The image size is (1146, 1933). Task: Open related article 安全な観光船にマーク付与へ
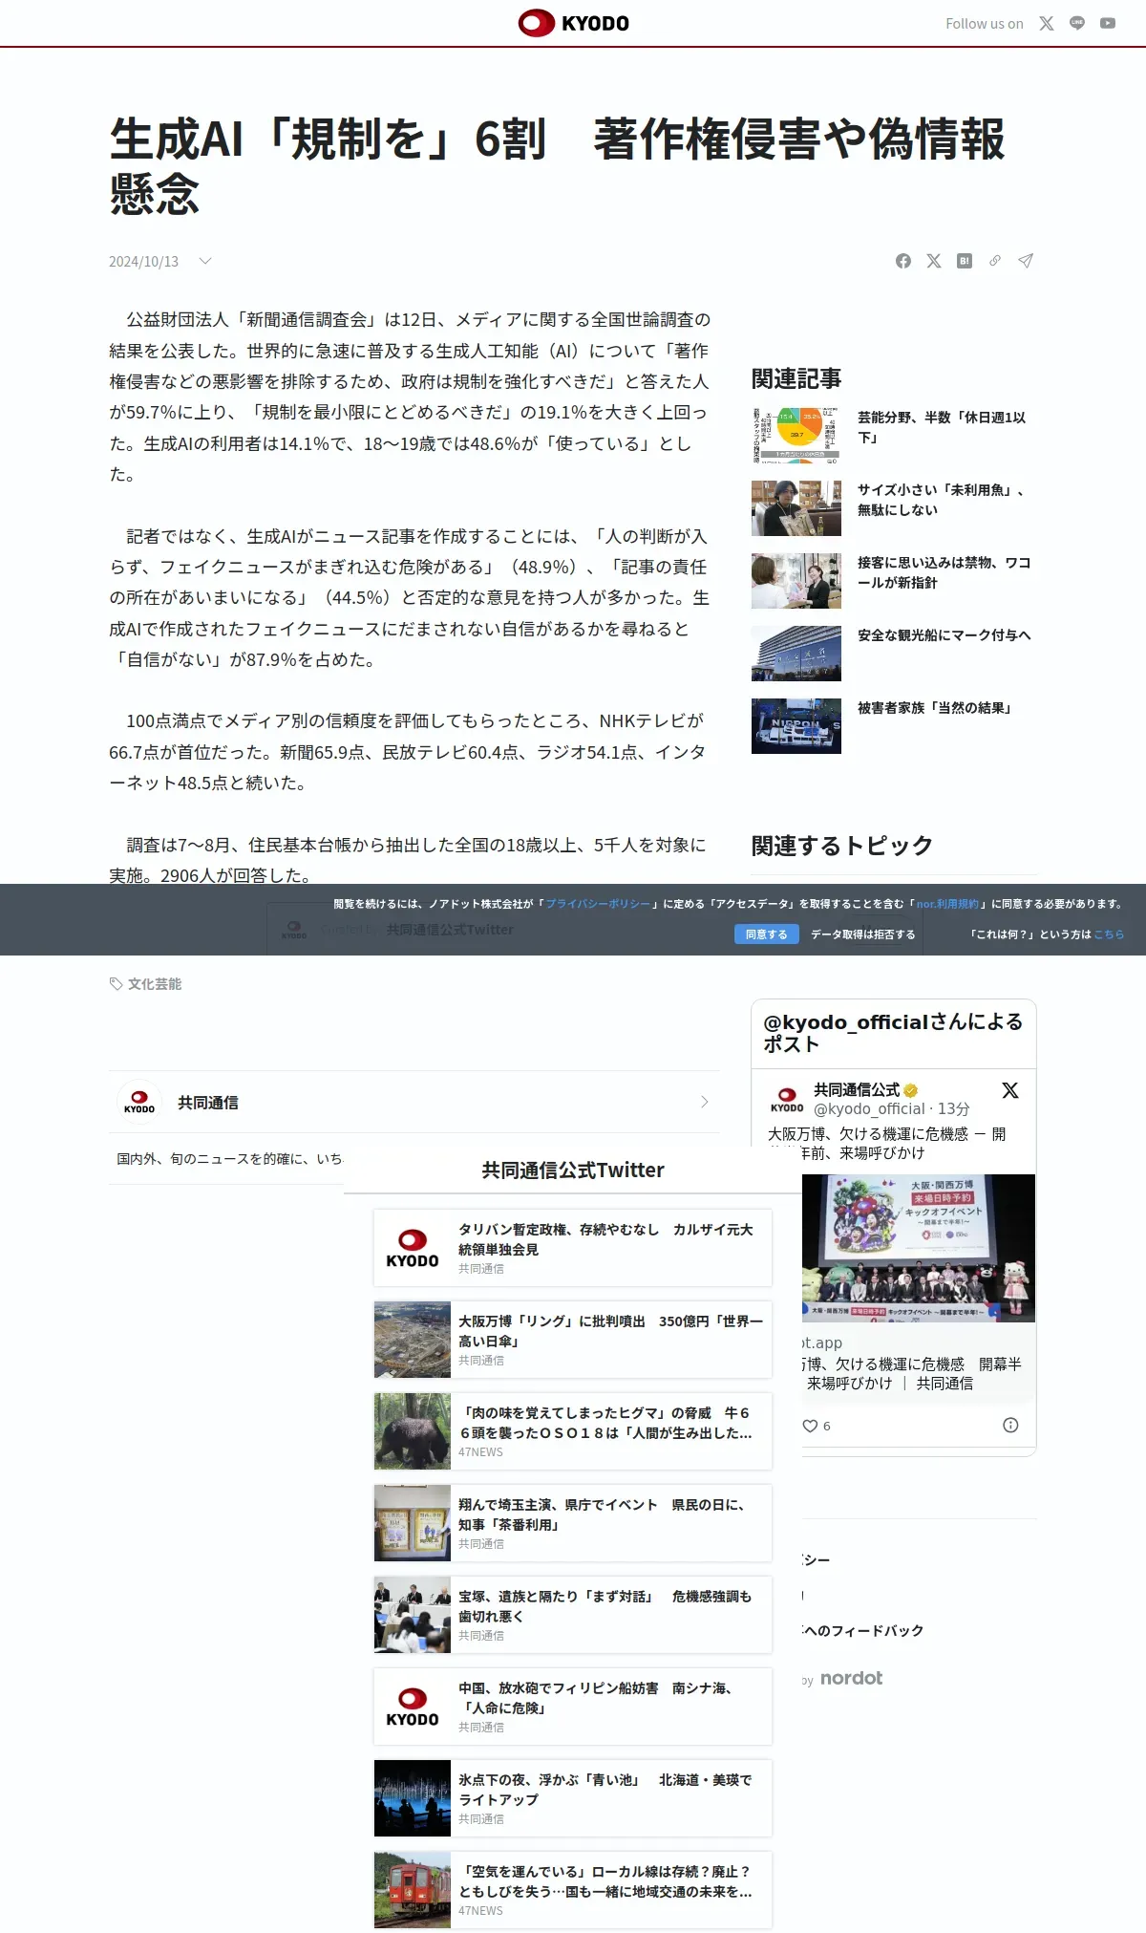coord(944,635)
